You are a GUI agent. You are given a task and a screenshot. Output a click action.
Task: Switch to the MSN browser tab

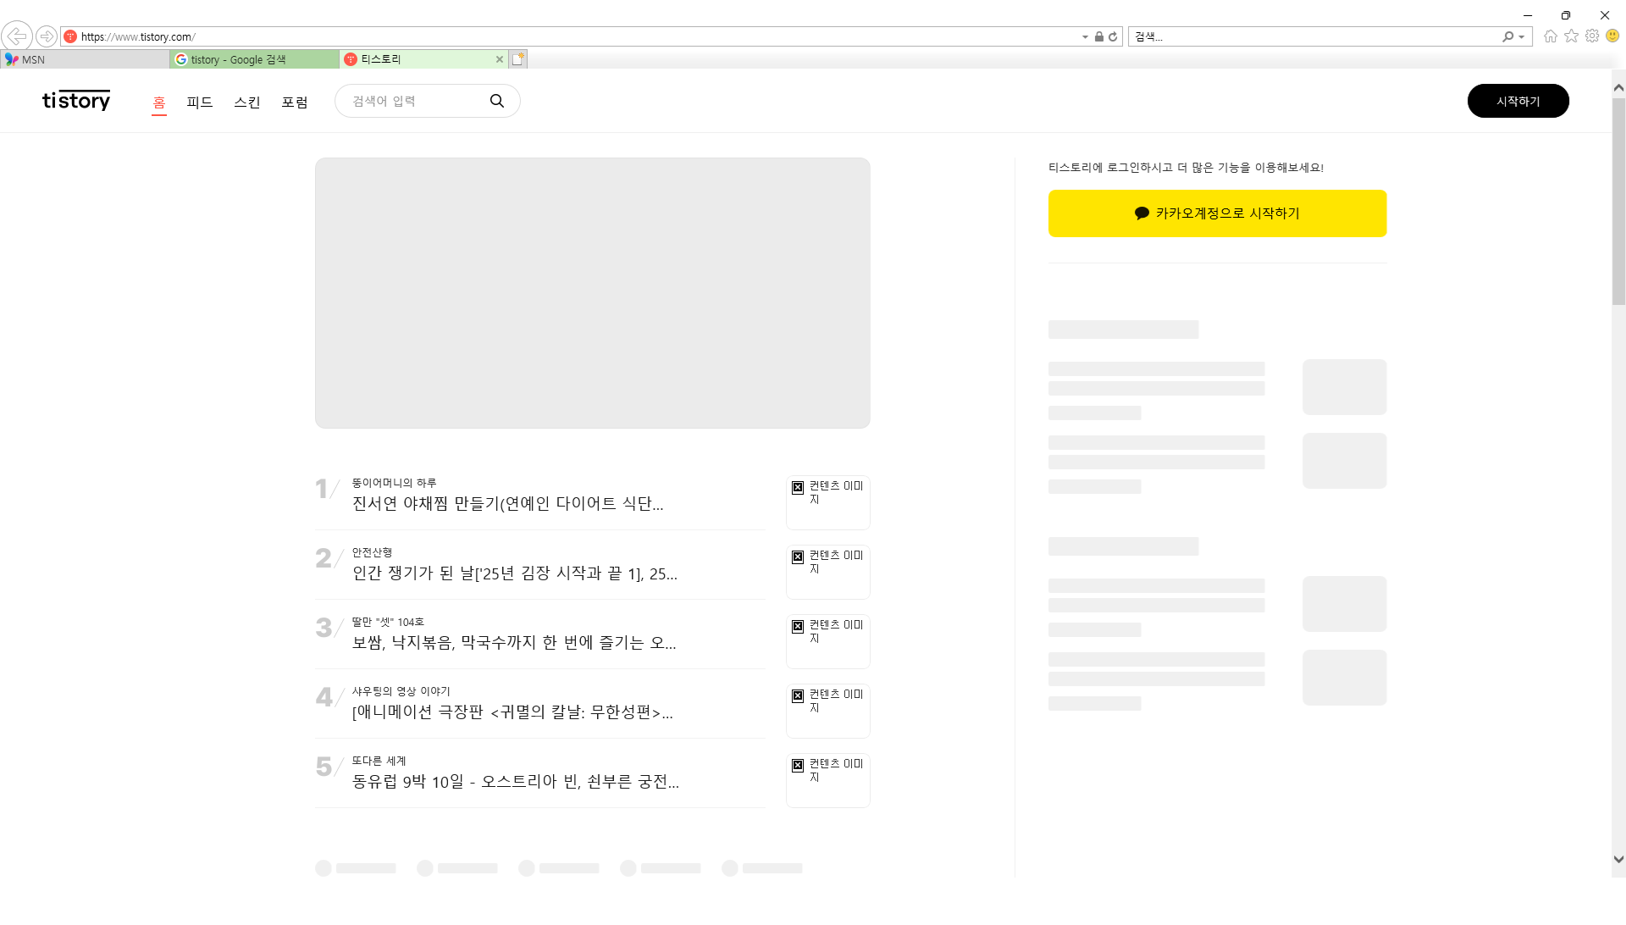click(x=85, y=59)
